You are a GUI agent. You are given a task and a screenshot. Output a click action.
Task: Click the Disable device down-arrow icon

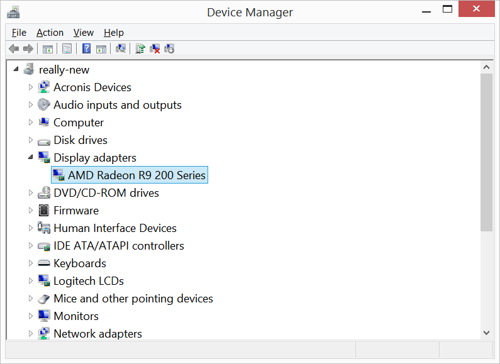(169, 49)
